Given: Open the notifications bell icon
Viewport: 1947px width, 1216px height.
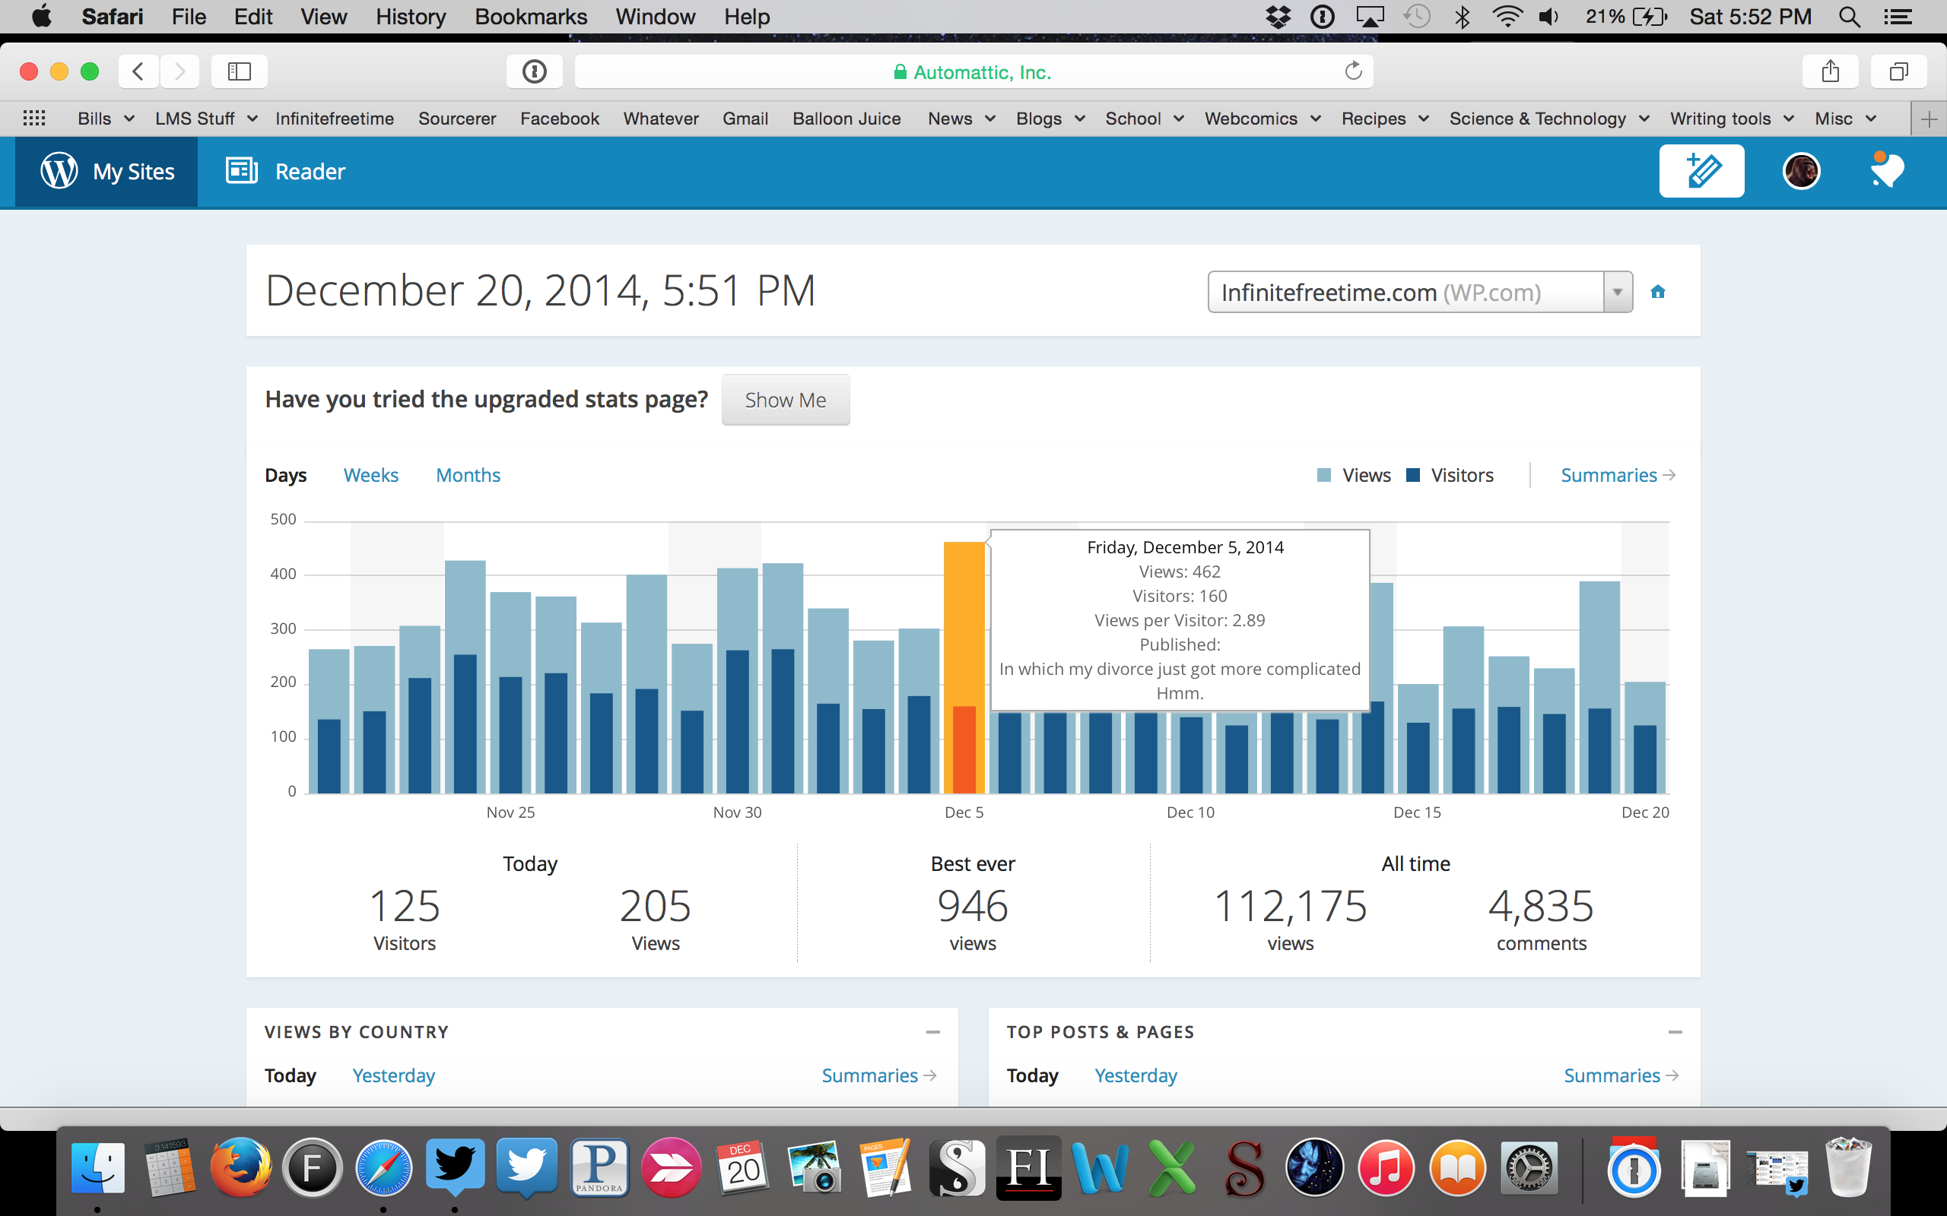Looking at the screenshot, I should point(1885,170).
